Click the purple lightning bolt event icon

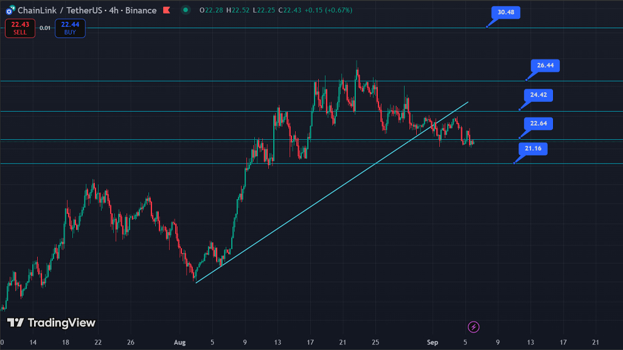[x=473, y=328]
